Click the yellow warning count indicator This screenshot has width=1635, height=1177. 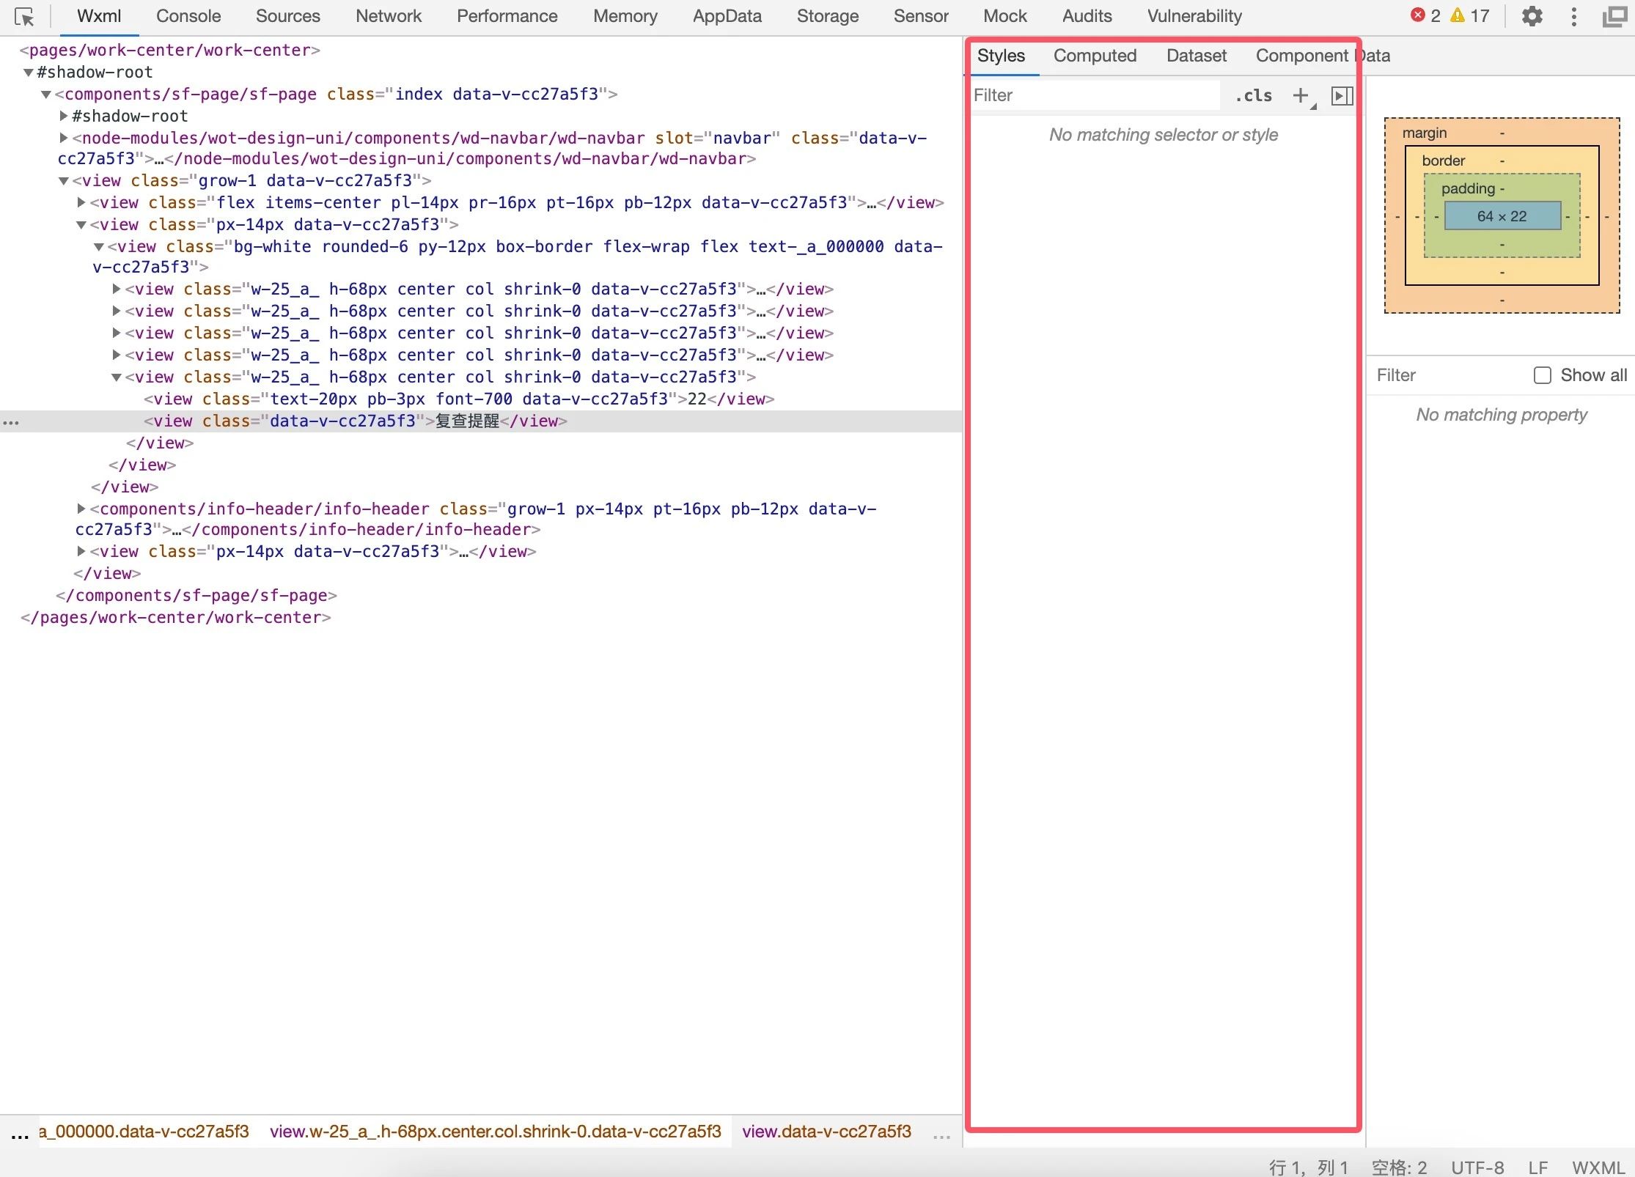pos(1470,15)
